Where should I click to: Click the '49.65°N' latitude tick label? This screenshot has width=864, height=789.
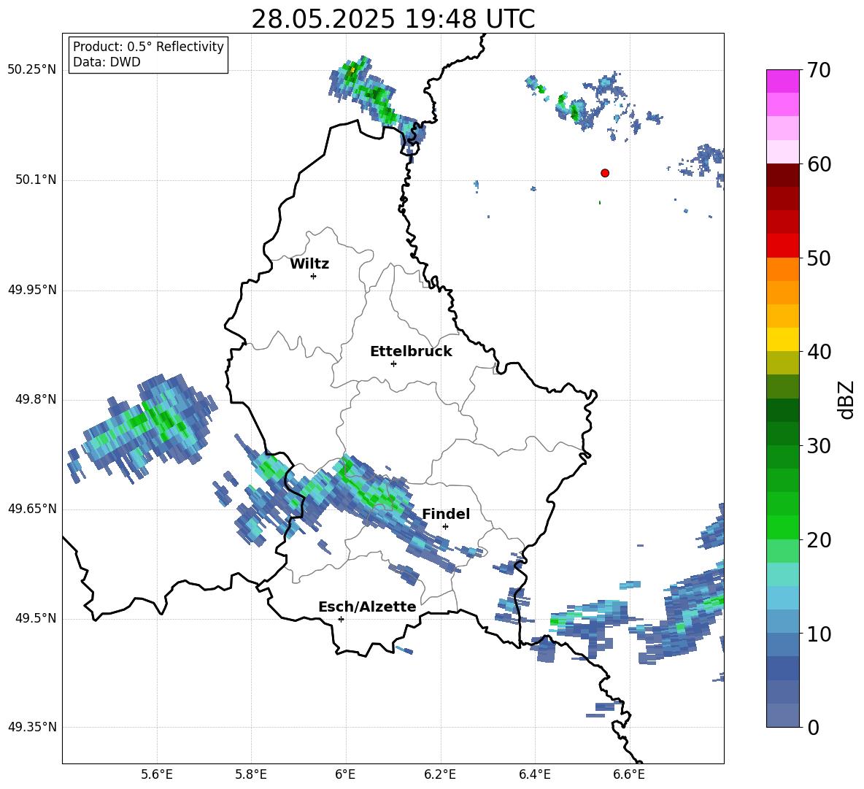32,508
